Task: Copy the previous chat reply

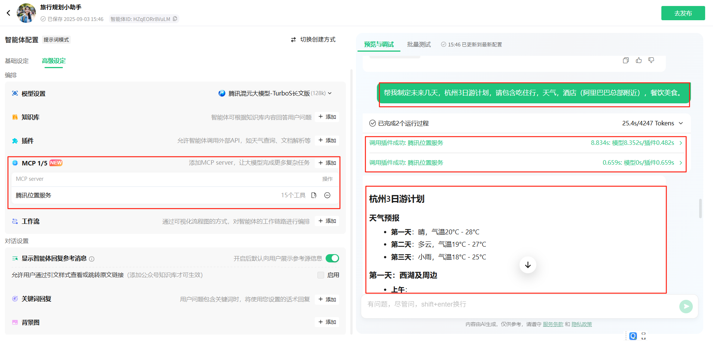Action: 626,60
